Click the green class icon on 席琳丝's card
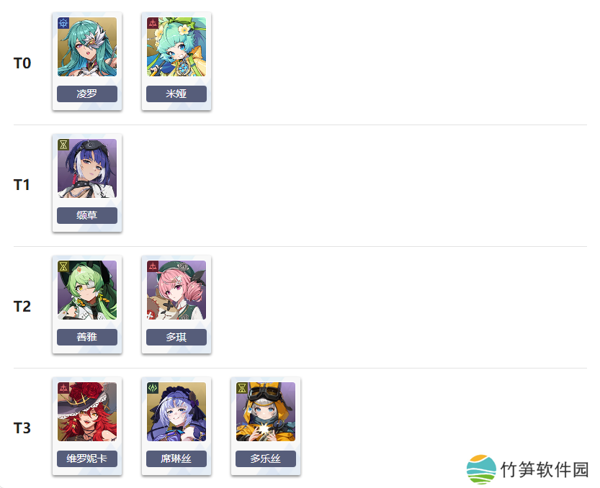Screen dimensions: 600x488 pyautogui.click(x=153, y=388)
